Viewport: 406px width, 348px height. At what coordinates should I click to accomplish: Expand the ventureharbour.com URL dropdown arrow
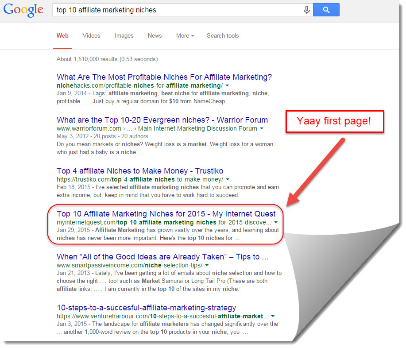pos(273,316)
